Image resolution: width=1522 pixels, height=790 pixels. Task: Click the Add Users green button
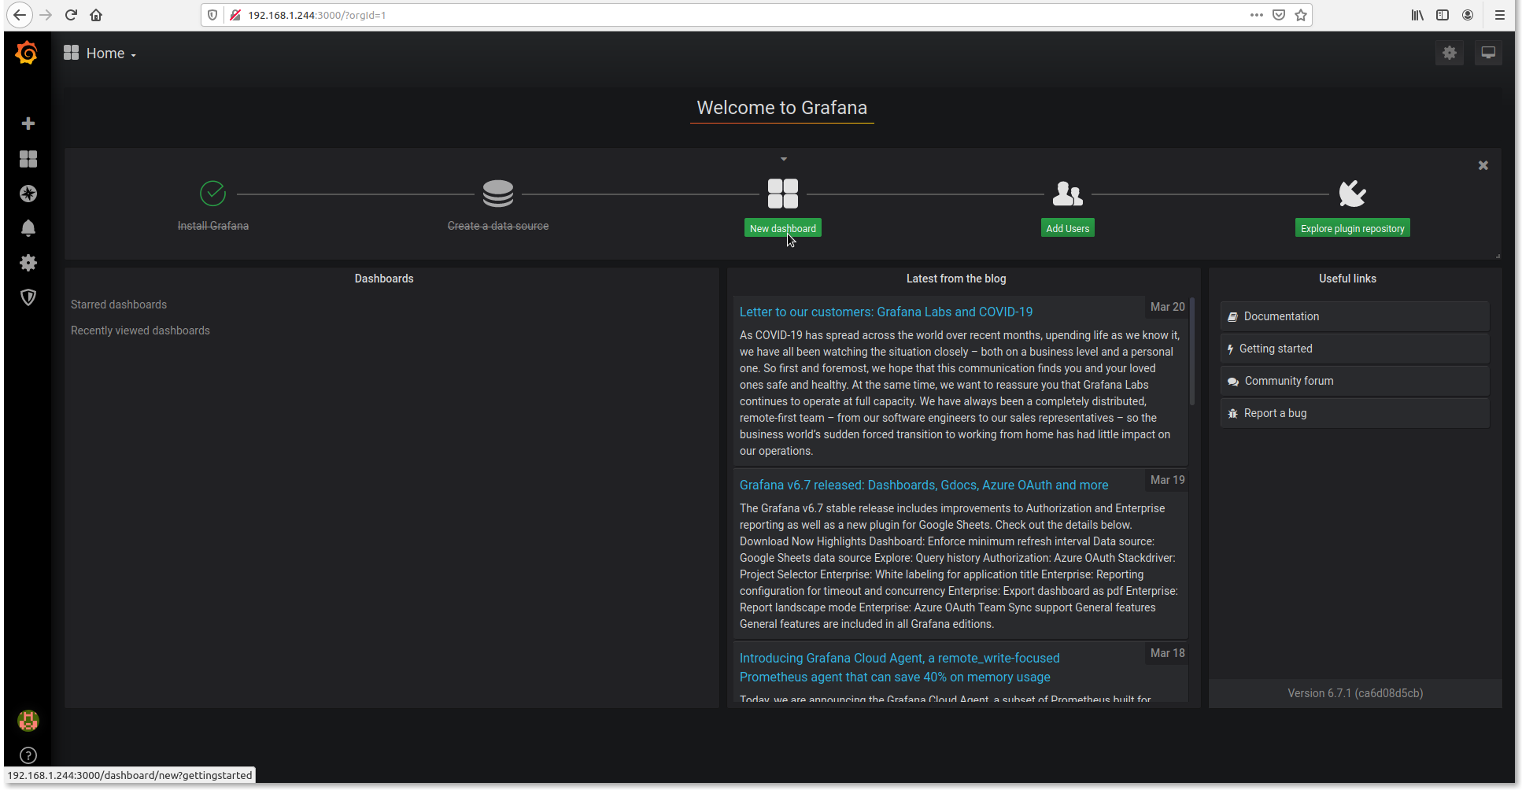coord(1068,228)
